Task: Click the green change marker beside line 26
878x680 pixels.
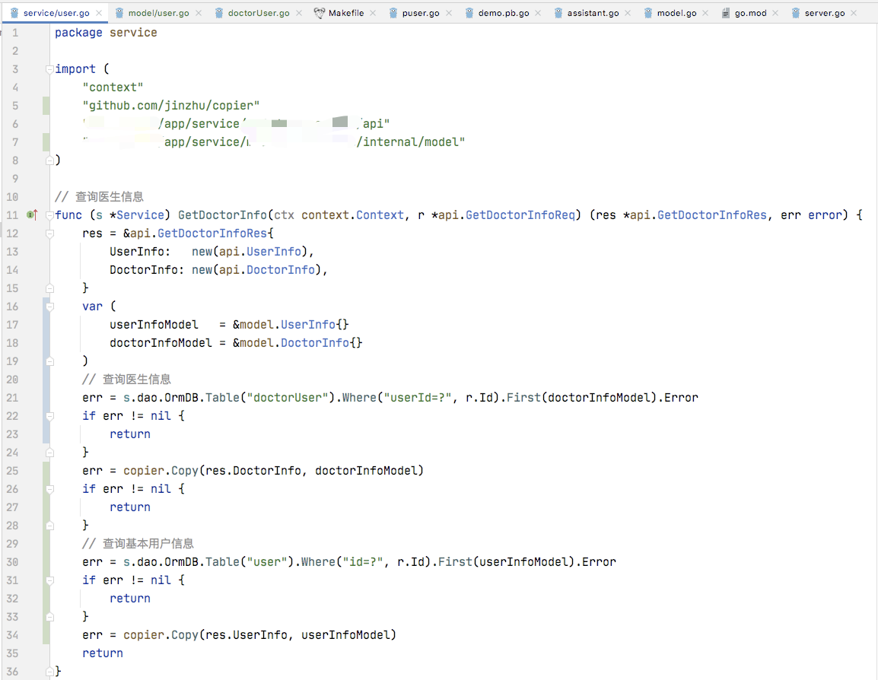Action: click(46, 507)
